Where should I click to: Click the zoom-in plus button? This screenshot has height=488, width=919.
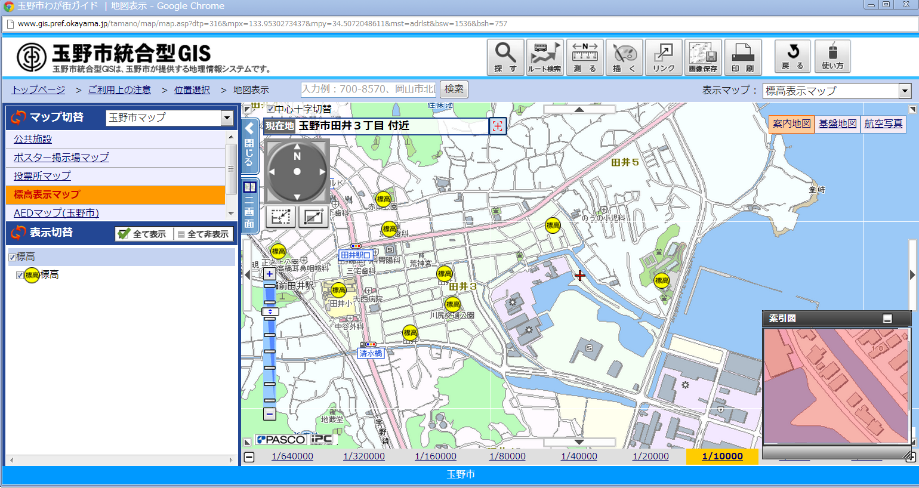coord(270,274)
